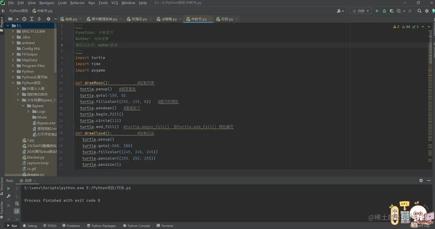Expand the $RECYCLE.BIN folder
The width and height of the screenshot is (435, 229).
13,31
